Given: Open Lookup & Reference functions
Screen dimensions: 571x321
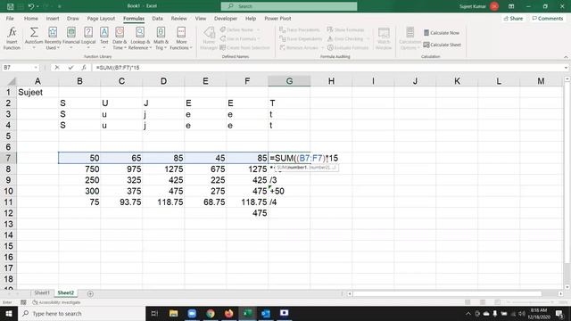Looking at the screenshot, I should tap(140, 37).
